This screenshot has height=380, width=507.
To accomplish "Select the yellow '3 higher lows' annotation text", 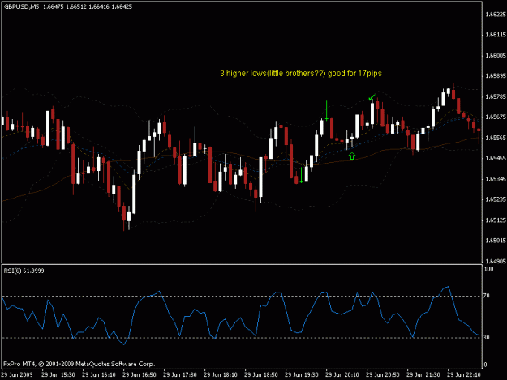I will click(x=301, y=74).
